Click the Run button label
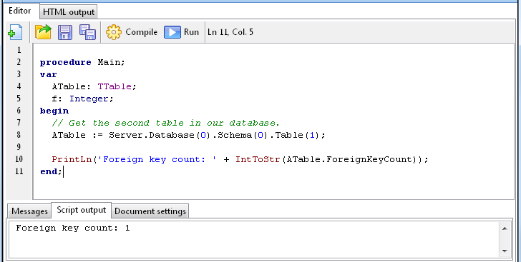 click(191, 32)
